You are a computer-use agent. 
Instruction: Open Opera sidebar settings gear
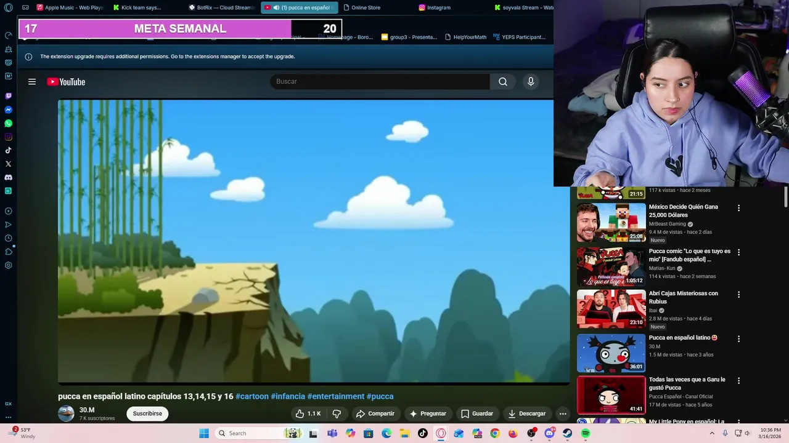tap(8, 265)
